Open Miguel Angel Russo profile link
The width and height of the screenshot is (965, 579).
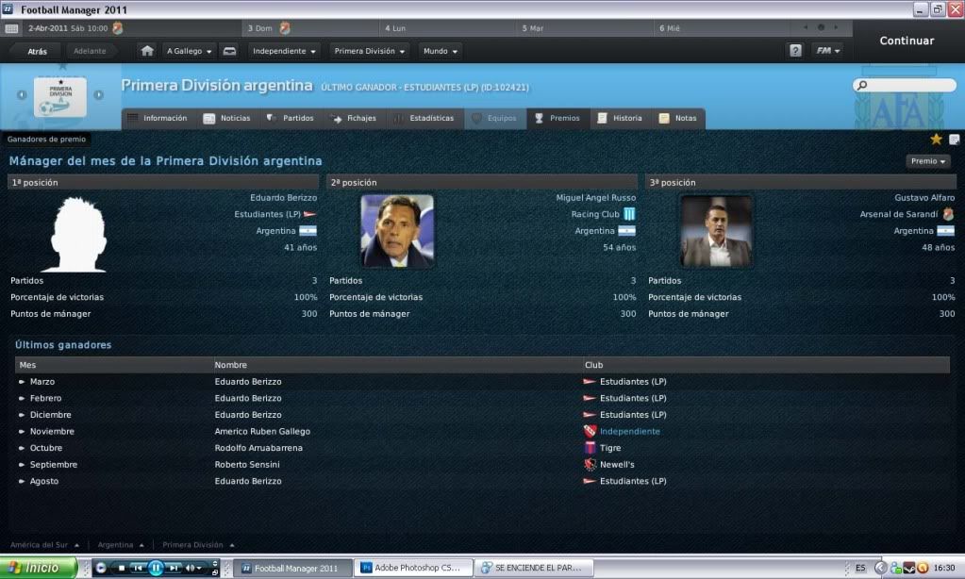596,197
